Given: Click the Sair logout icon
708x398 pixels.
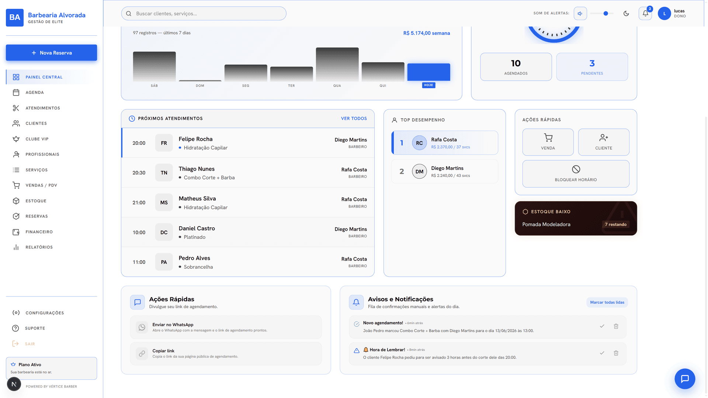Looking at the screenshot, I should tap(15, 344).
